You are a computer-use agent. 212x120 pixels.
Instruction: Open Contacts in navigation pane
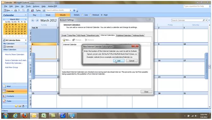(x=15, y=96)
